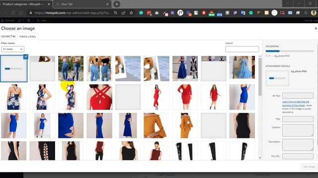
Task: Select the red V-neck long sleeve dress thumbnail
Action: [x=185, y=97]
